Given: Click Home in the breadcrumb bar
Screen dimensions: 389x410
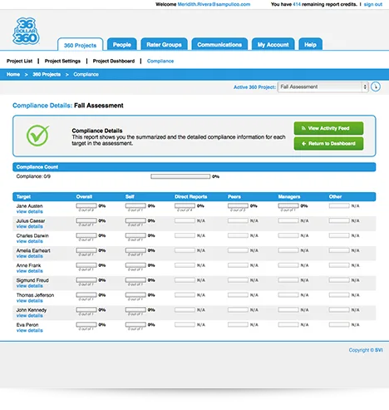Looking at the screenshot, I should (x=13, y=74).
